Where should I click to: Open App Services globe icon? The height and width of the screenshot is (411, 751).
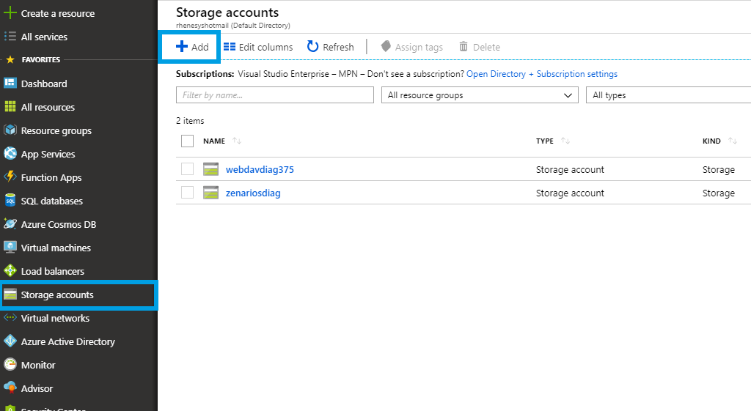(10, 154)
